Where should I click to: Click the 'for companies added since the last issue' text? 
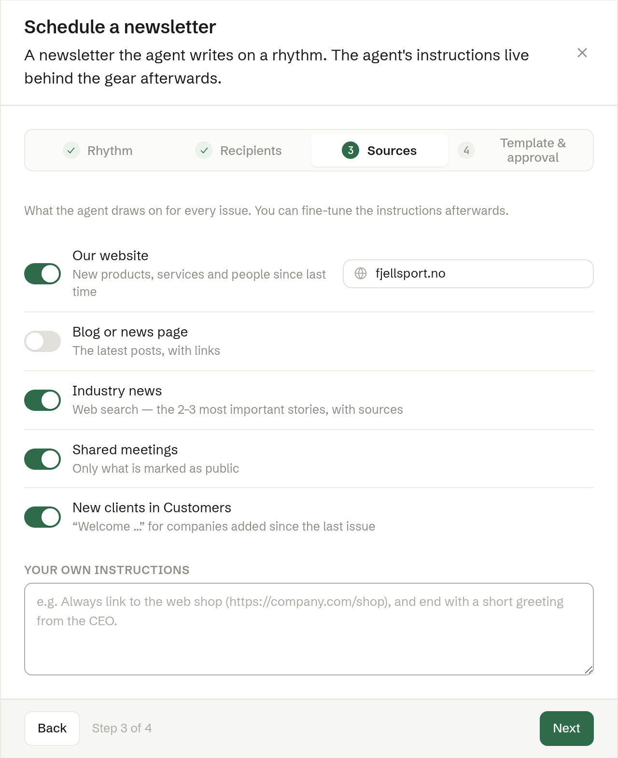pos(262,526)
